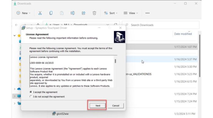This screenshot has width=213, height=118.
Task: Collapse the Quick access star section
Action: [x=15, y=35]
